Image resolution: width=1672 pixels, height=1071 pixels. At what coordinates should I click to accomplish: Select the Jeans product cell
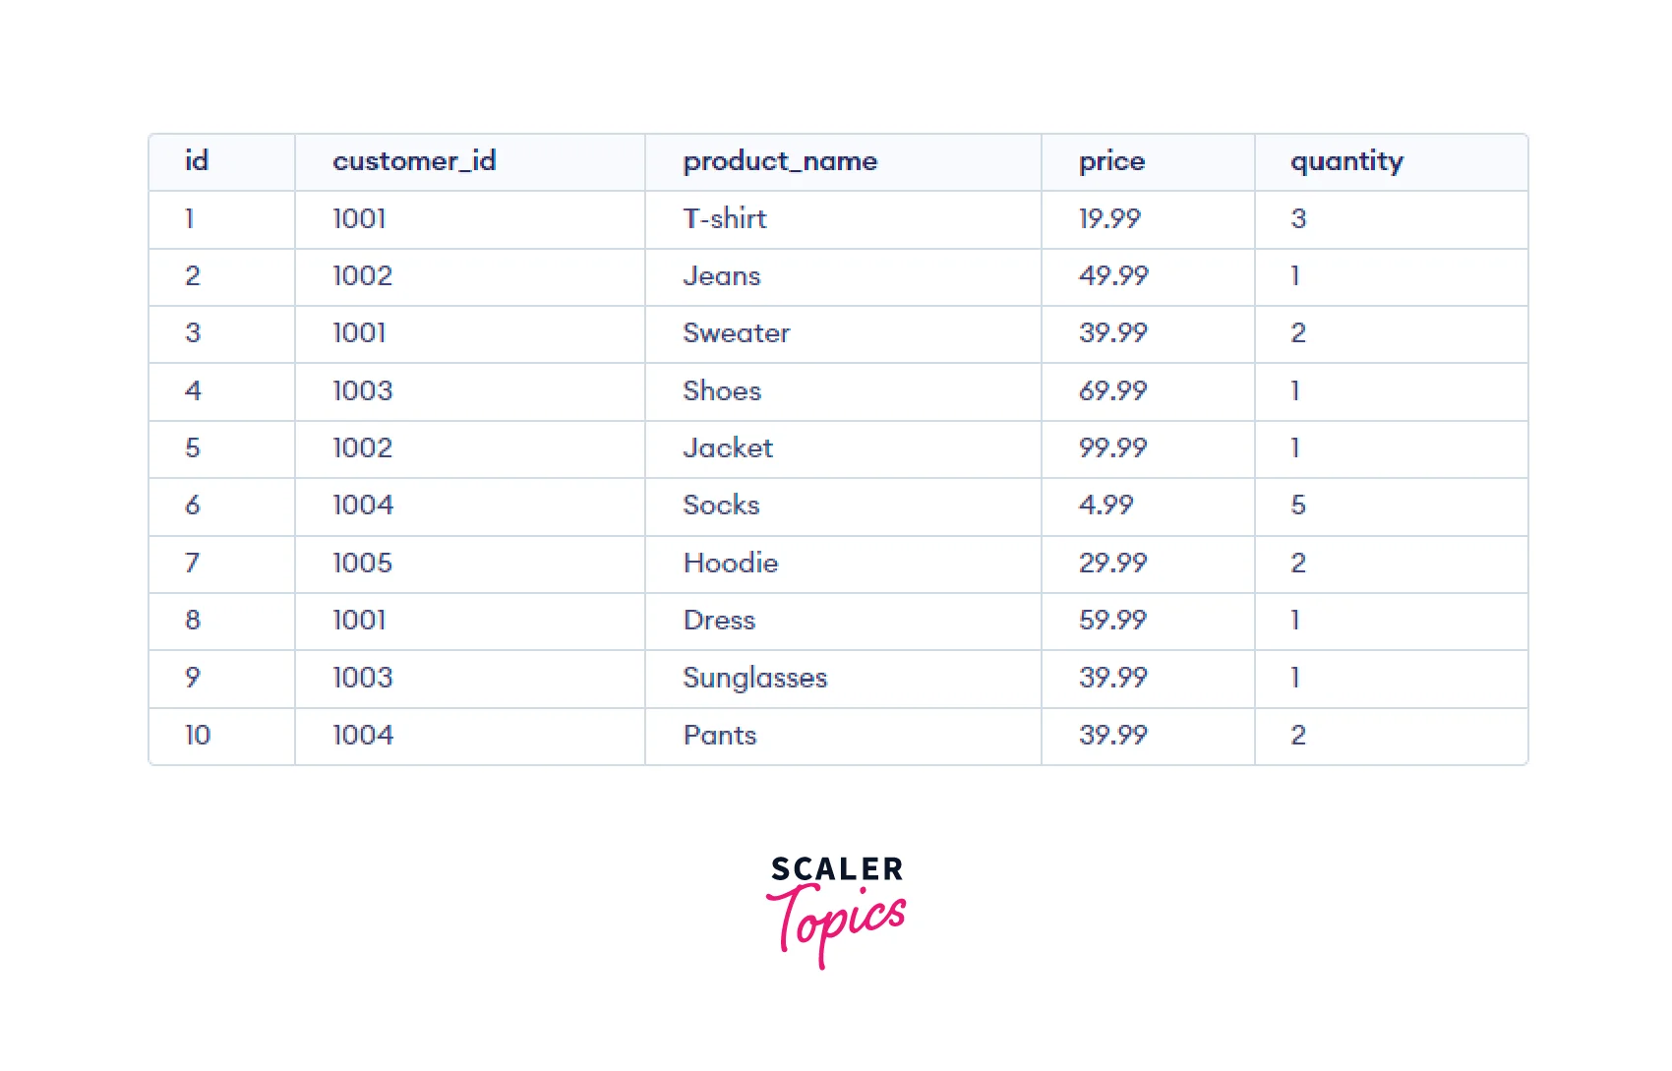(x=722, y=276)
